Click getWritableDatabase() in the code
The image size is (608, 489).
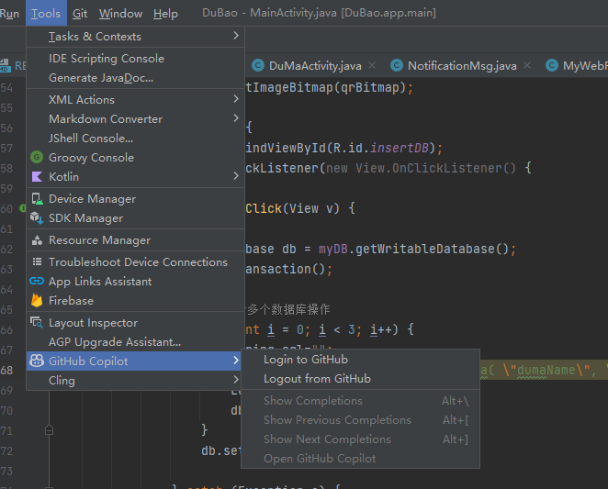tap(432, 249)
